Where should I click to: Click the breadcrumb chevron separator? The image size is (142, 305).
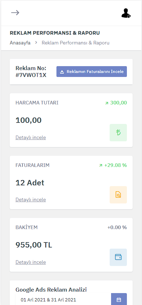(36, 43)
